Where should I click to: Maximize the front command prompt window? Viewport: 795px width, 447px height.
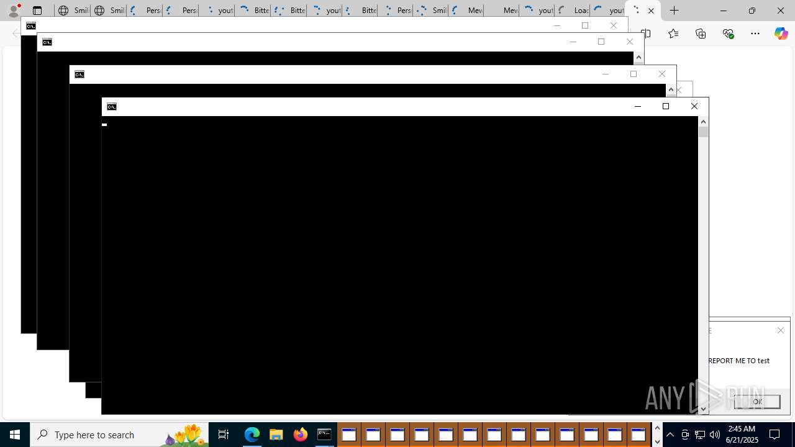pyautogui.click(x=666, y=106)
